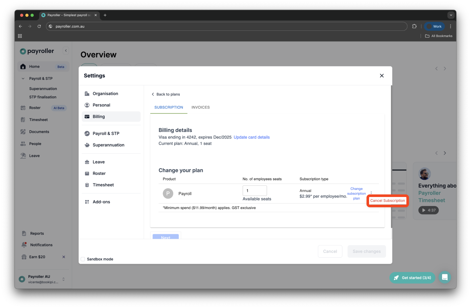Go back to plans

166,94
